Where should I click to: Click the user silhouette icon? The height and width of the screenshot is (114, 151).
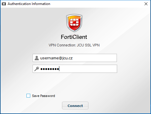click(x=37, y=58)
